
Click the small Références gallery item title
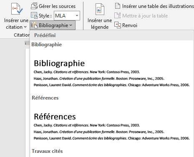pyautogui.click(x=45, y=98)
